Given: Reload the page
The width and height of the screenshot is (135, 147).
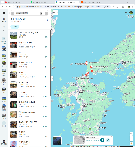Looking at the screenshot, I should 10,6.
